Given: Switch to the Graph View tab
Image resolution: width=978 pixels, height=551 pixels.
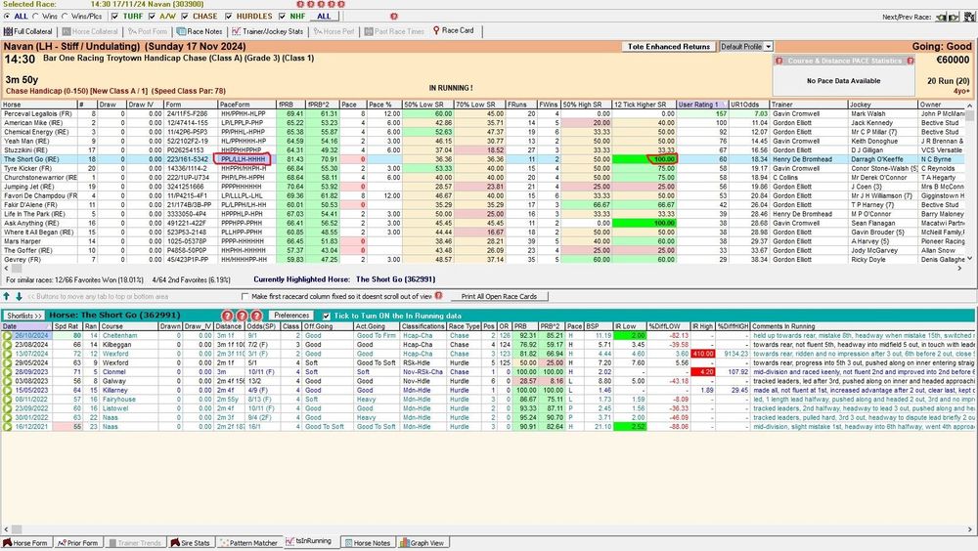Looking at the screenshot, I should (422, 543).
